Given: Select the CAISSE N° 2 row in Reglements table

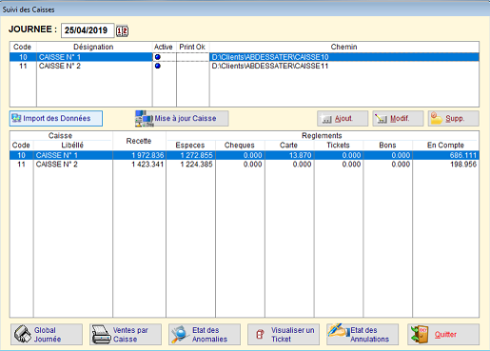Looking at the screenshot, I should pyautogui.click(x=245, y=165).
